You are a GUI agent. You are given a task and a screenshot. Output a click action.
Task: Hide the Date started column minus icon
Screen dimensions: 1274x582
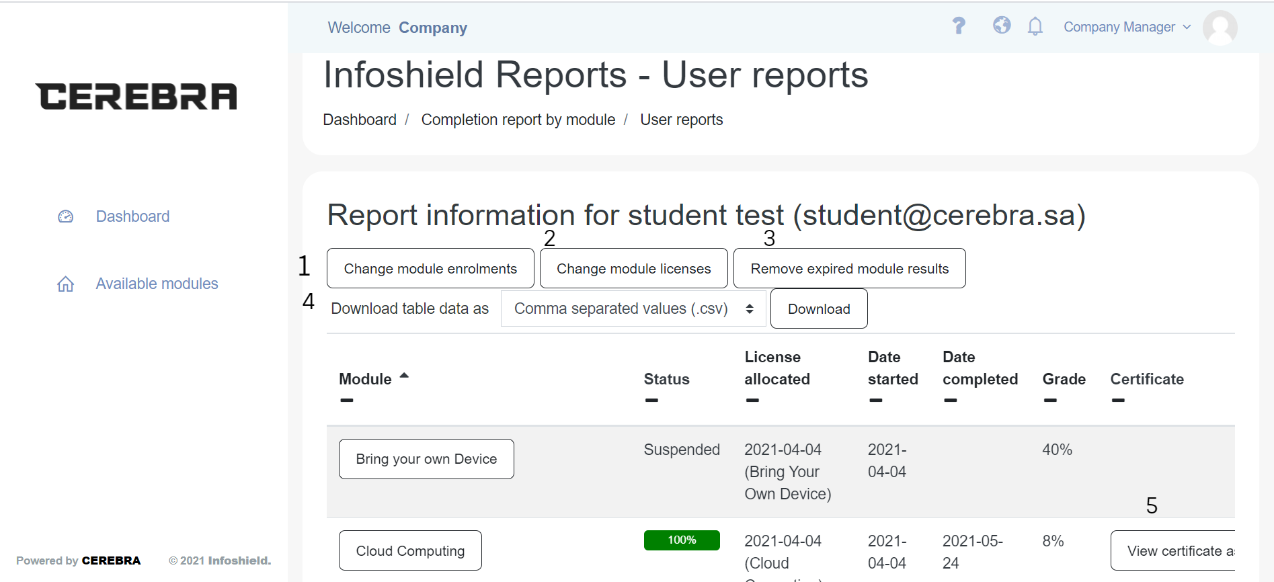875,401
